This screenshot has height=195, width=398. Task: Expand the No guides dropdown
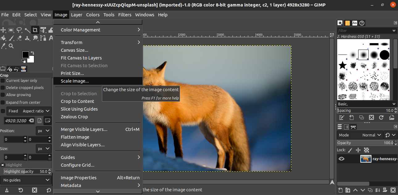26,180
